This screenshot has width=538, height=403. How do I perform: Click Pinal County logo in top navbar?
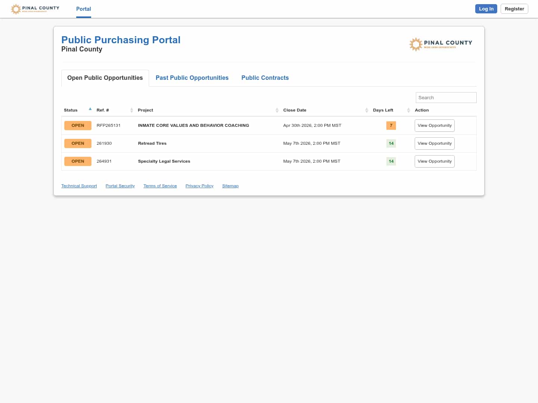pyautogui.click(x=35, y=9)
